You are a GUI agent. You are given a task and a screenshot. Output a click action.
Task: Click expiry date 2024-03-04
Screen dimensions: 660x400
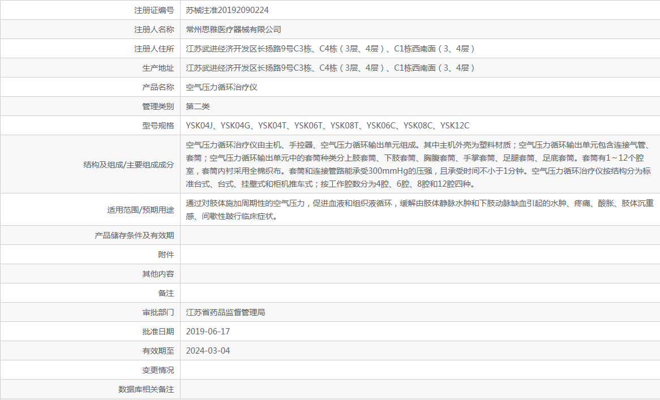click(208, 351)
